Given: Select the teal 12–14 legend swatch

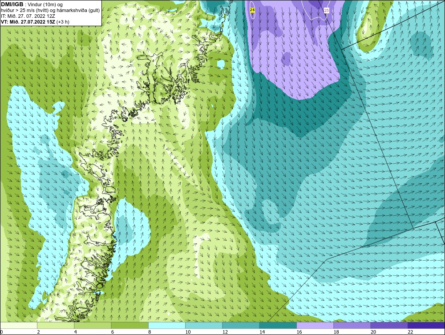Looking at the screenshot, I should [241, 325].
